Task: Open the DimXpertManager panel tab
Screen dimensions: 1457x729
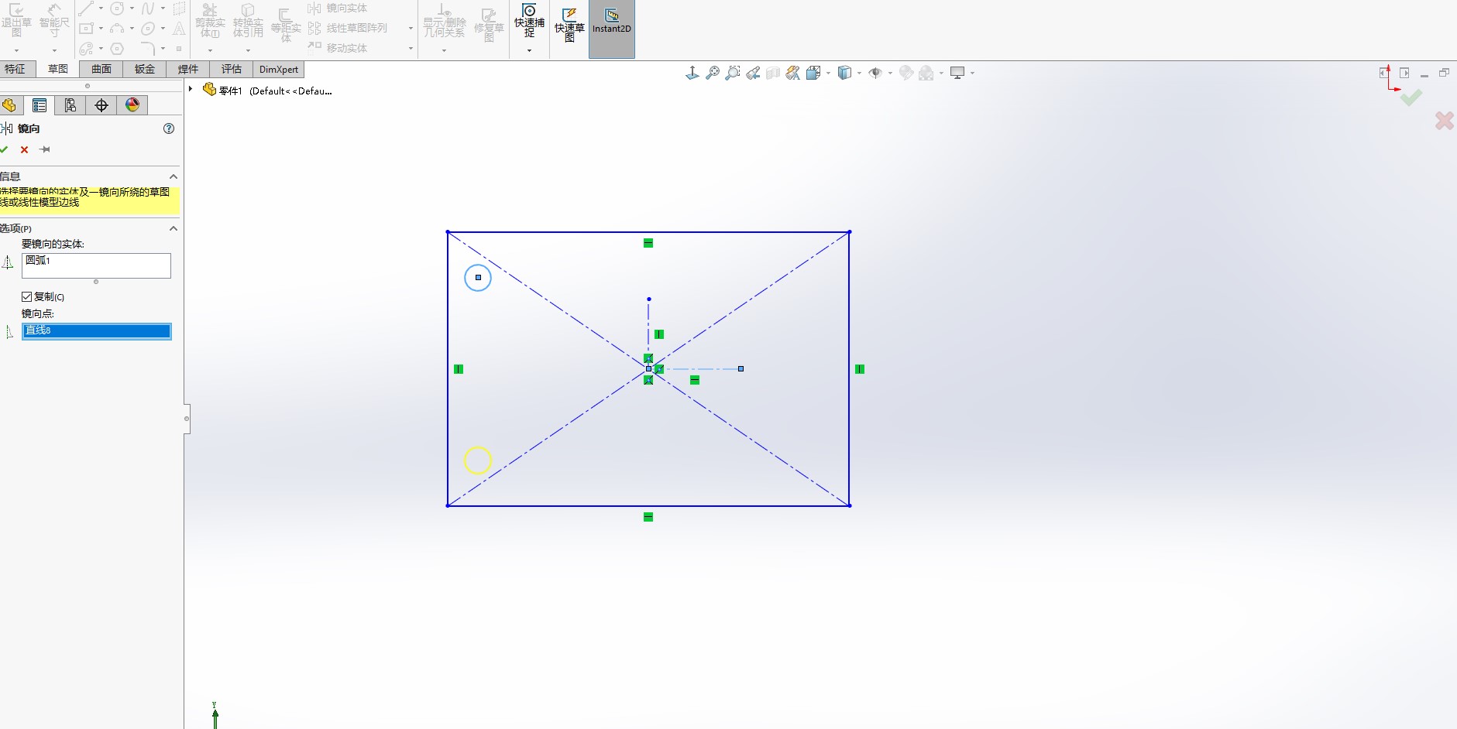Action: [101, 105]
